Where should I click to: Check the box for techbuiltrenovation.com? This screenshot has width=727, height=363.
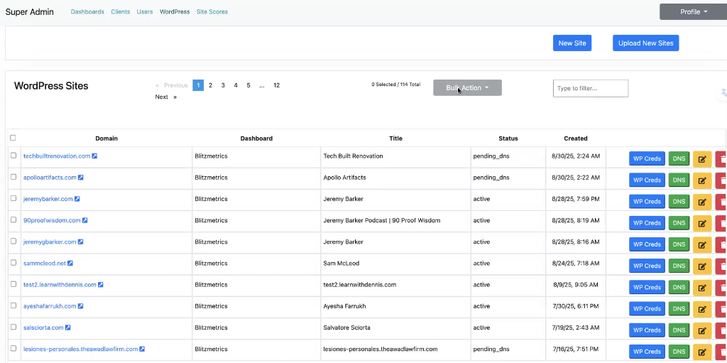(13, 156)
